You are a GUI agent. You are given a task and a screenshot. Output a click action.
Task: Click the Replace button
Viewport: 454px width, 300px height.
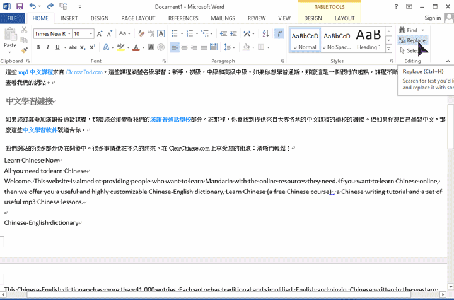click(412, 40)
